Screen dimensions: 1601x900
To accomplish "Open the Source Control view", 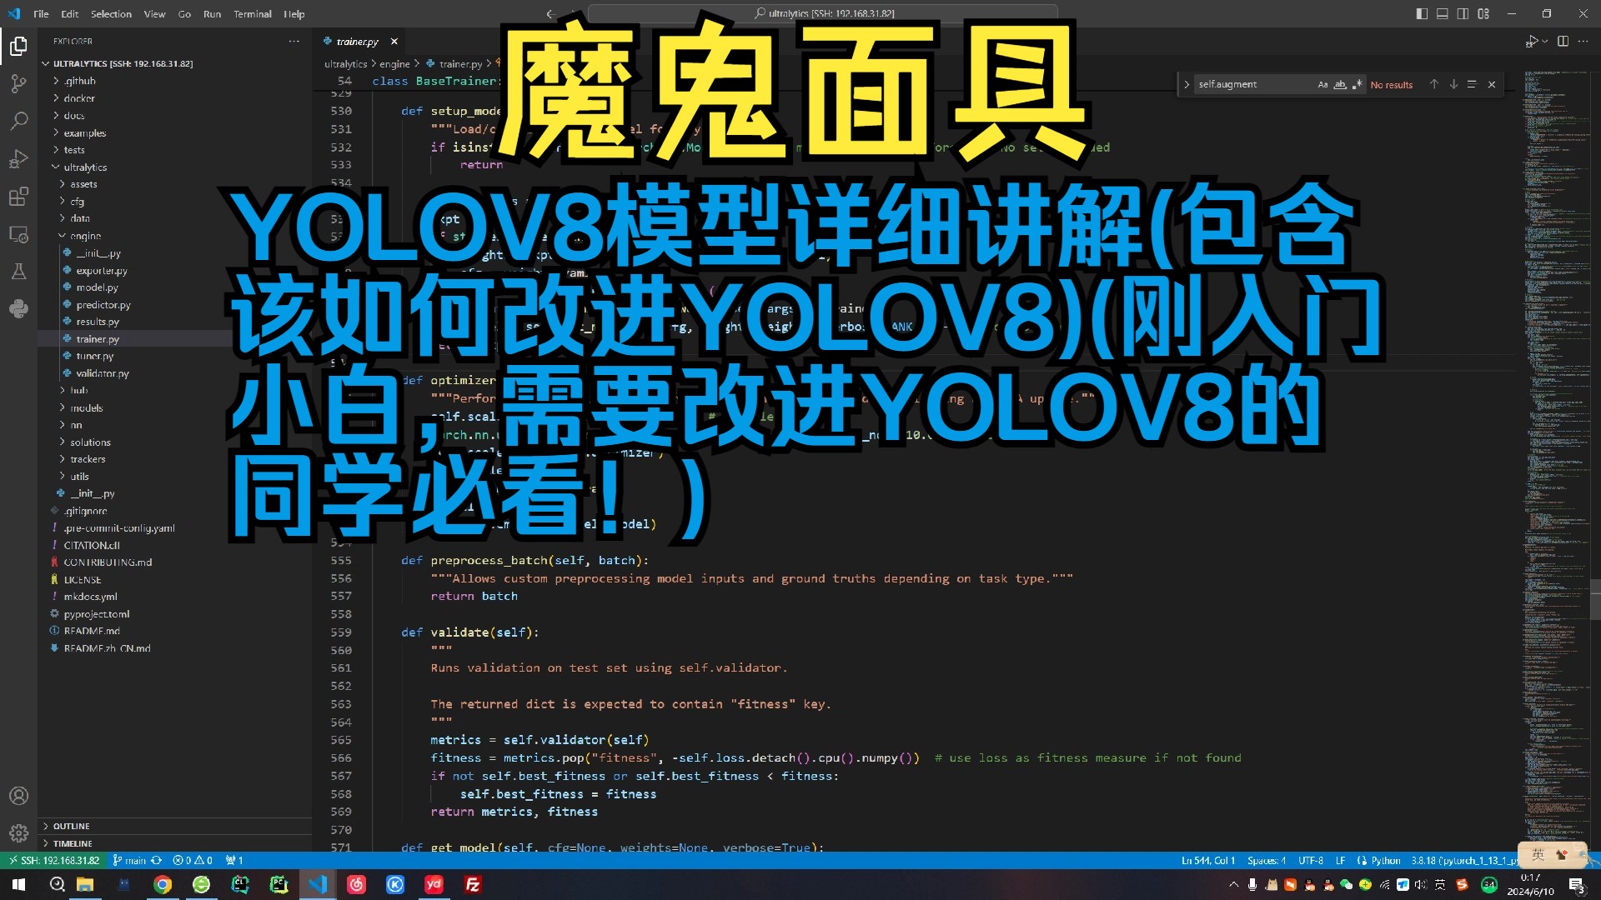I will 18,83.
